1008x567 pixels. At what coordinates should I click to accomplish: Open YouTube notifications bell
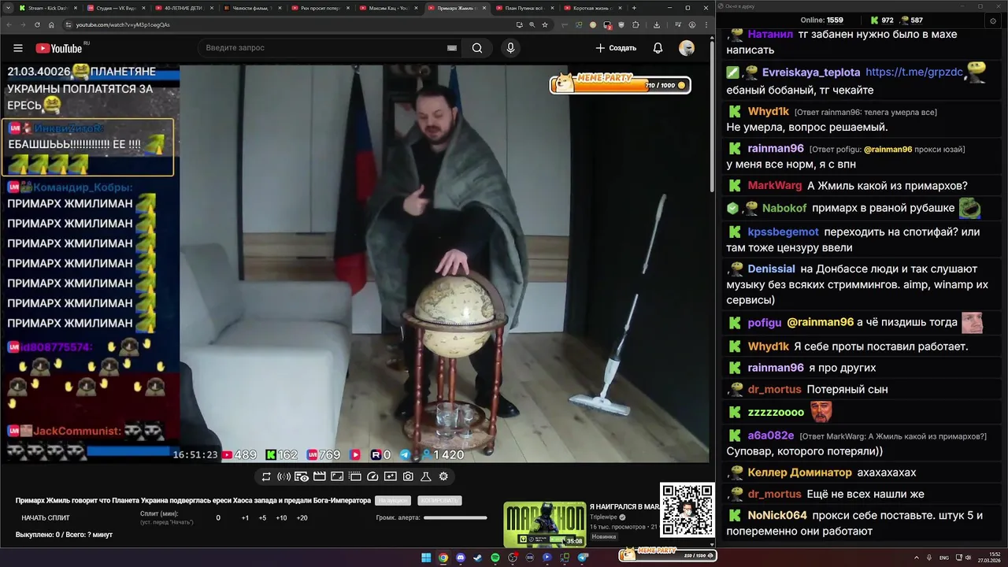(658, 48)
